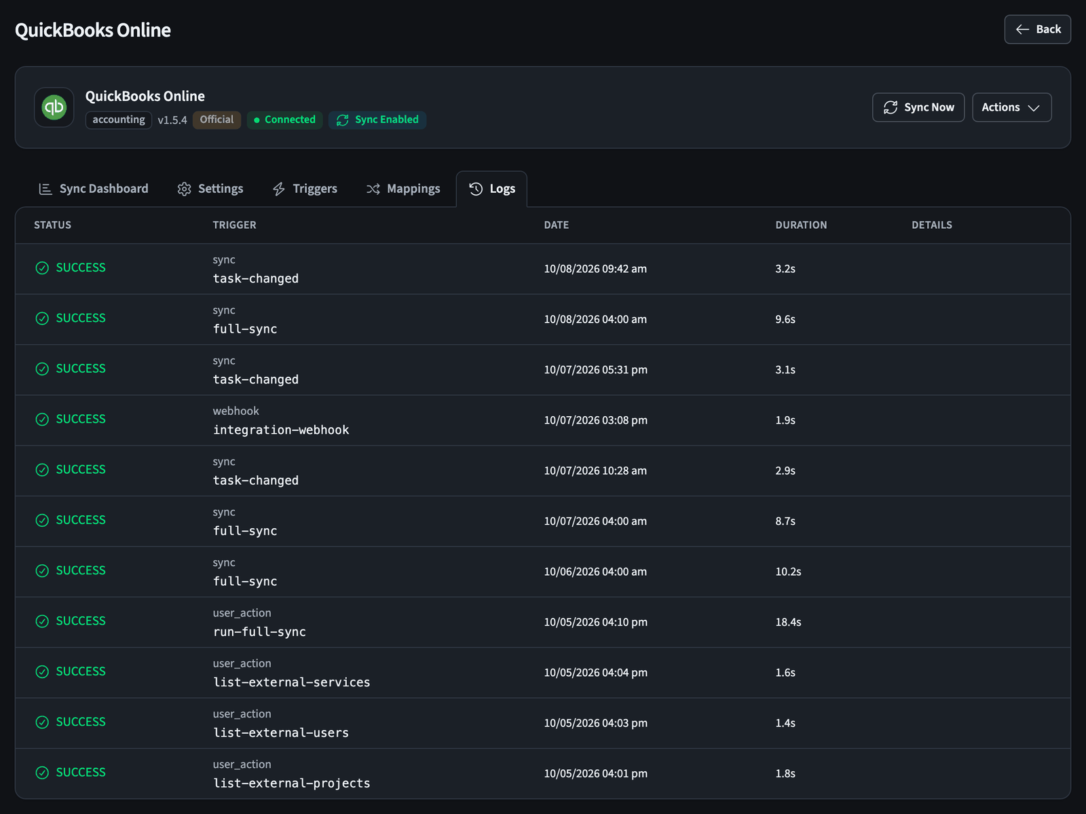Screen dimensions: 1086x814
Task: Click the Sync Enabled refresh icon badge
Action: tap(343, 120)
